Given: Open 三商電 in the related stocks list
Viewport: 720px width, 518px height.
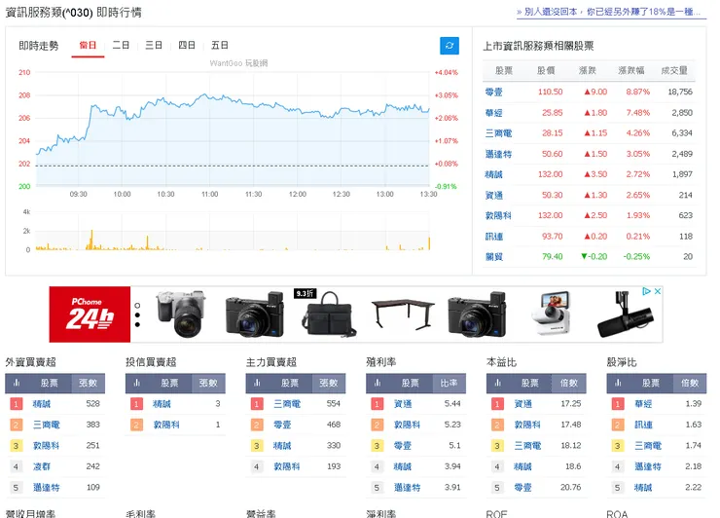Looking at the screenshot, I should click(499, 133).
